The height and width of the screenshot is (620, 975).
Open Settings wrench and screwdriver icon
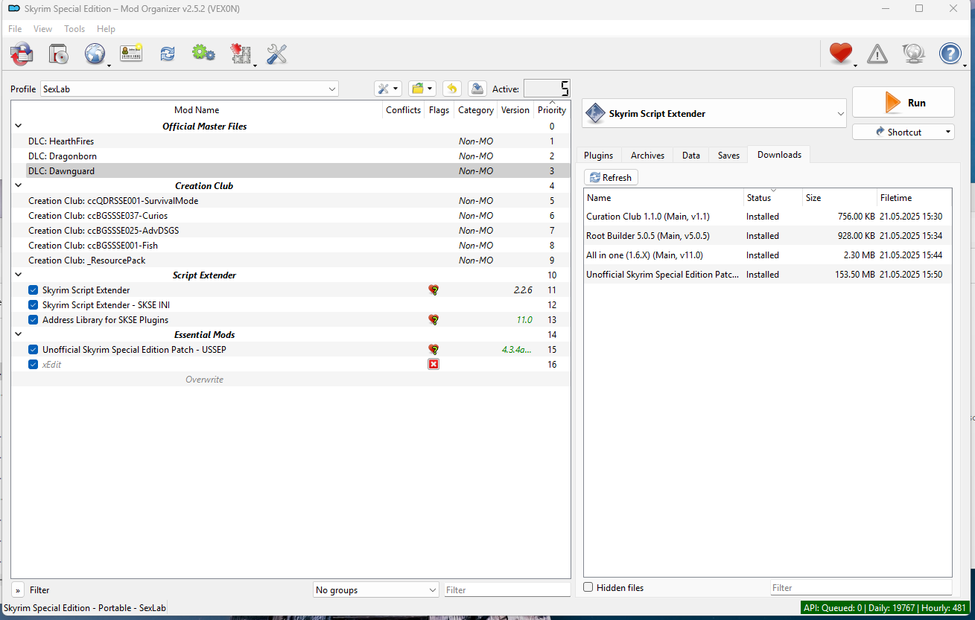276,54
